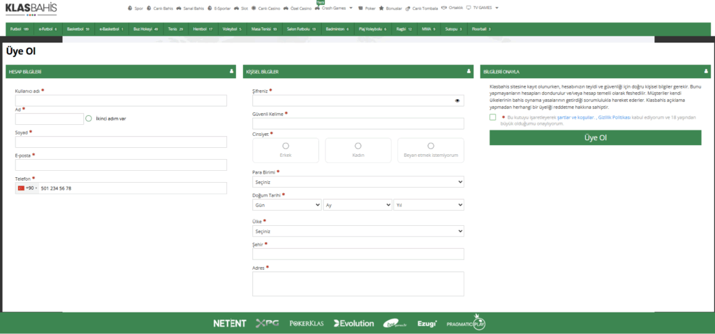715x334 pixels.
Task: Open the Buz Hokeyi tab
Action: 145,29
